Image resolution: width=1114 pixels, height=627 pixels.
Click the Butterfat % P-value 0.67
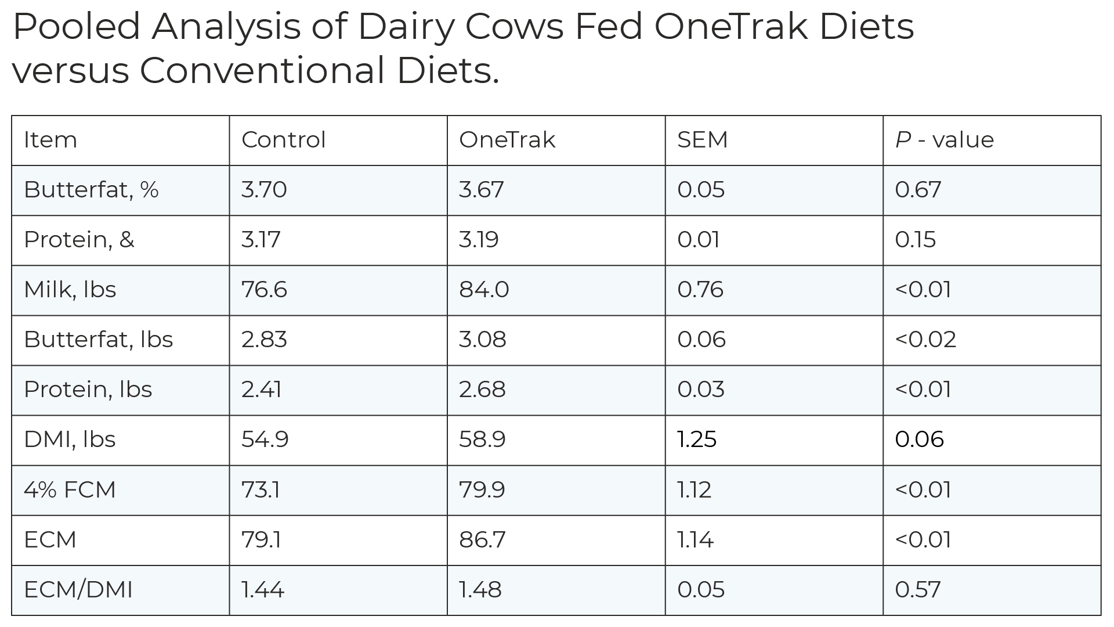click(918, 190)
